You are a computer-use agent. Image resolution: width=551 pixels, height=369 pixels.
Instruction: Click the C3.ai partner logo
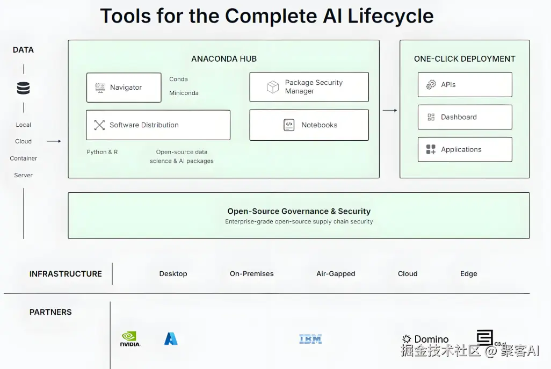pyautogui.click(x=490, y=338)
